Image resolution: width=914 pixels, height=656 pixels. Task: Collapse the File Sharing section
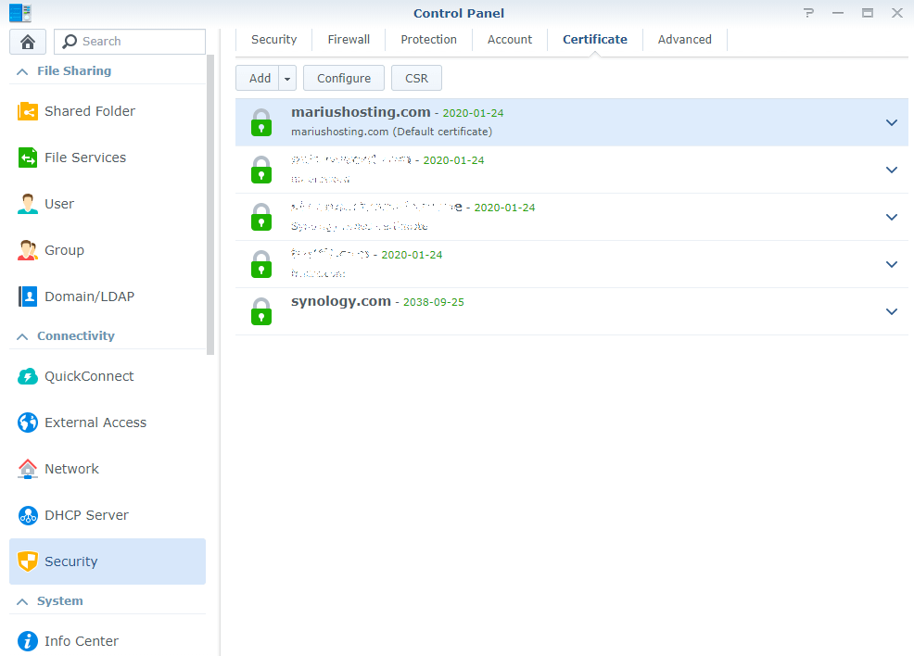tap(22, 71)
